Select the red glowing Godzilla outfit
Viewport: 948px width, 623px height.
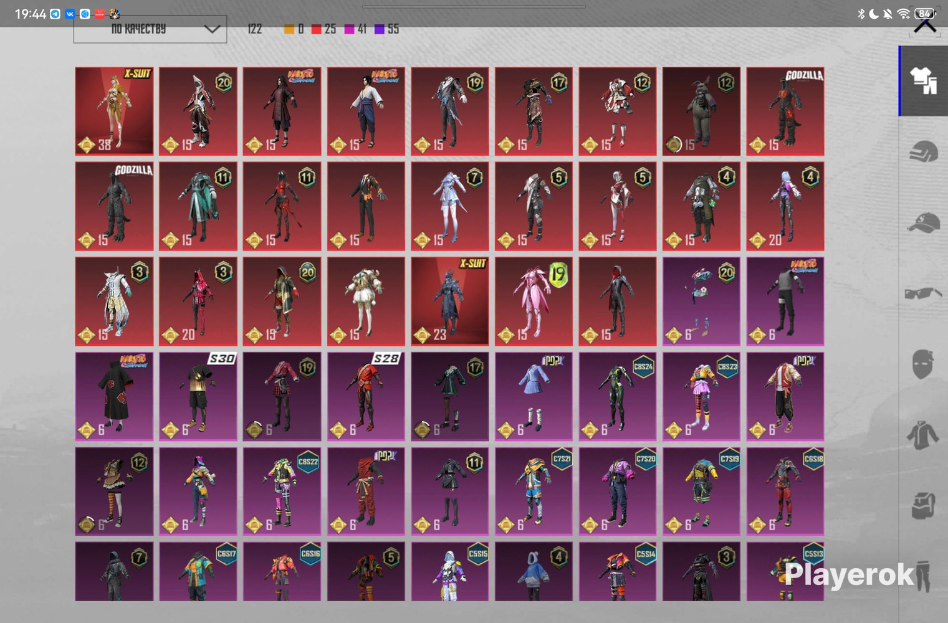click(785, 111)
